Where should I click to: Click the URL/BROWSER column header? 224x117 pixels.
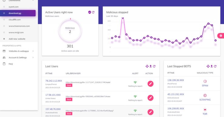[x=73, y=73]
